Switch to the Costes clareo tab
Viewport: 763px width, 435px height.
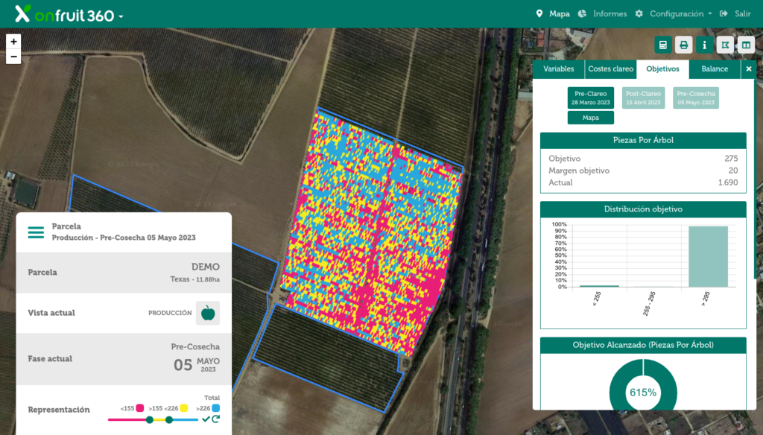(610, 69)
